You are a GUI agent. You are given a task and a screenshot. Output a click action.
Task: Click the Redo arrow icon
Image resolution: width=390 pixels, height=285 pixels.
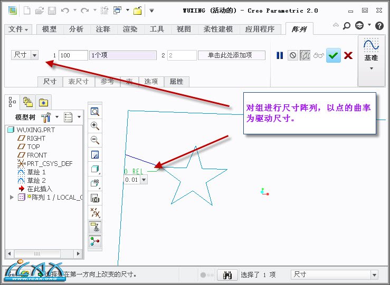point(85,11)
